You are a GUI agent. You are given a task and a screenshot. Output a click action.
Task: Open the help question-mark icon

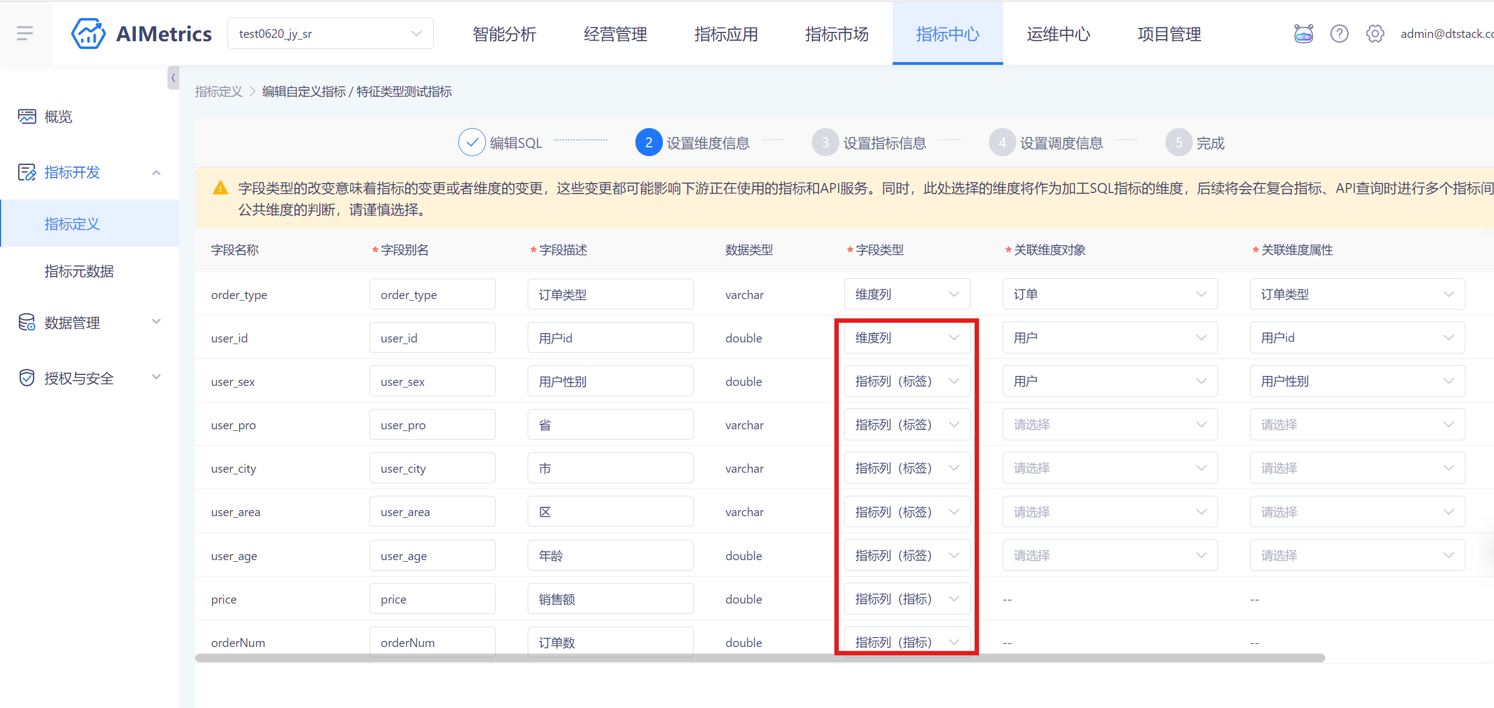pyautogui.click(x=1339, y=34)
